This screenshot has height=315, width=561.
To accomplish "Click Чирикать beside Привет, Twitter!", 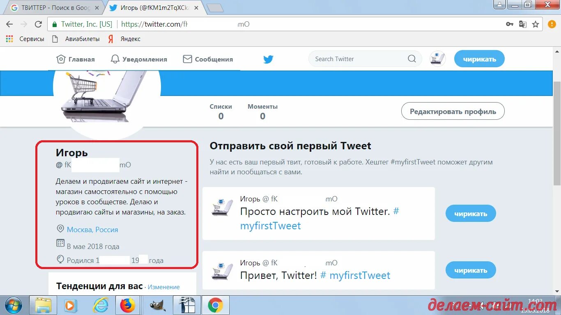I will pos(471,270).
